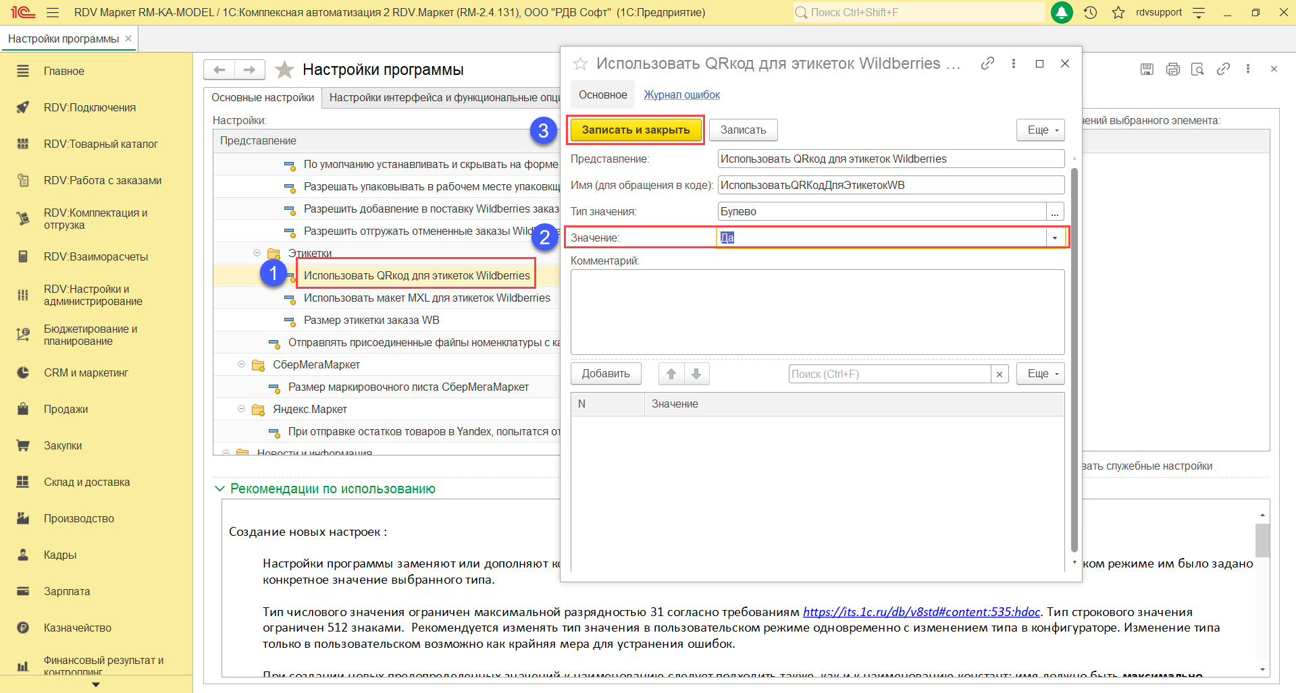
Task: Click the Поиск (Ctrl+F) search field
Action: [889, 374]
